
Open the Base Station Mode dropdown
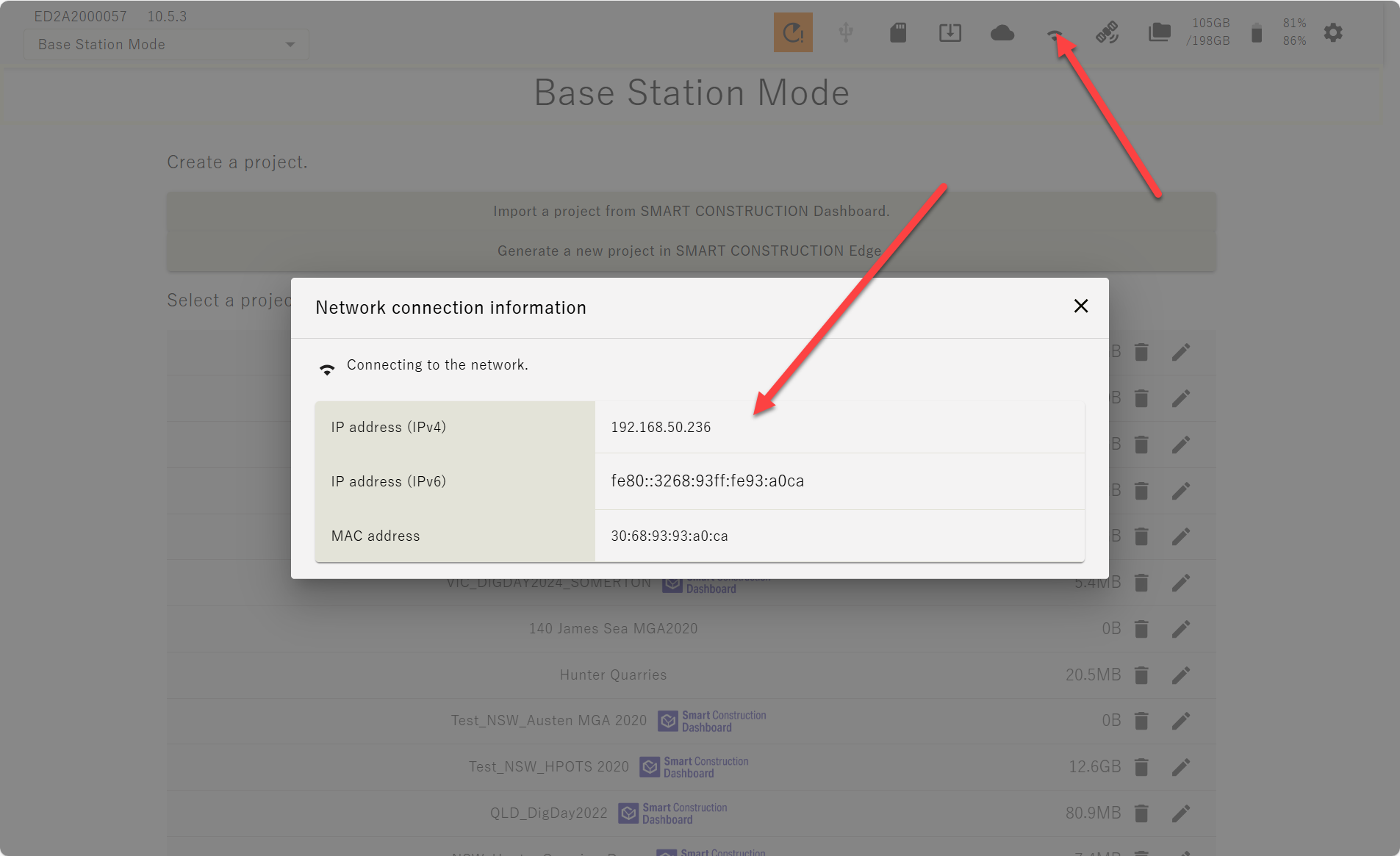pyautogui.click(x=167, y=44)
